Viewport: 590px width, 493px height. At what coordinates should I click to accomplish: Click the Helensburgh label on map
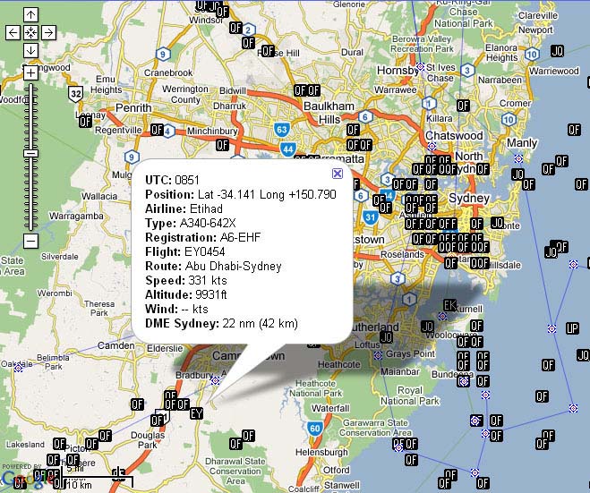pos(321,452)
